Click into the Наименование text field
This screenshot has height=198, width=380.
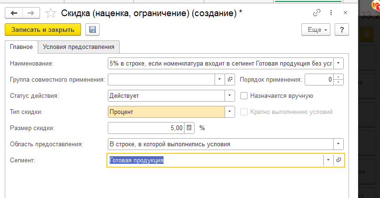click(x=219, y=63)
